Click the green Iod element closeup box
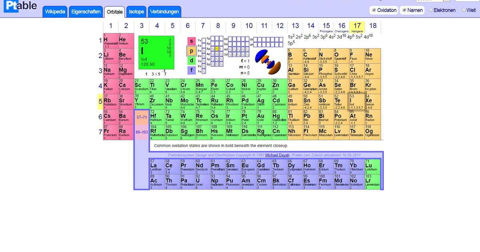The image size is (480, 252). click(x=156, y=52)
